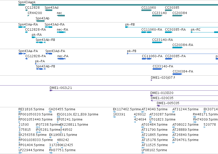Select the CG30384-RA transcript
Image resolution: width=218 pixels, height=154 pixels.
178,48
